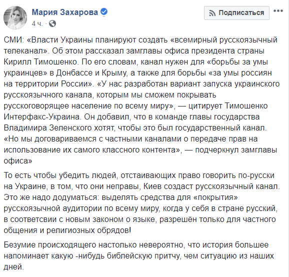Click the final word дней. of post
This screenshot has width=289, height=277.
pyautogui.click(x=14, y=267)
